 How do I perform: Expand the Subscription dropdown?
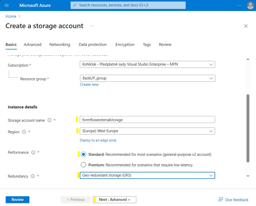point(147,64)
